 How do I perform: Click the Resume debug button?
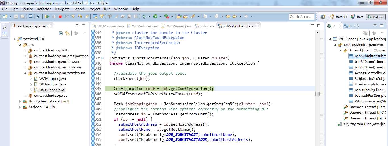click(47, 16)
